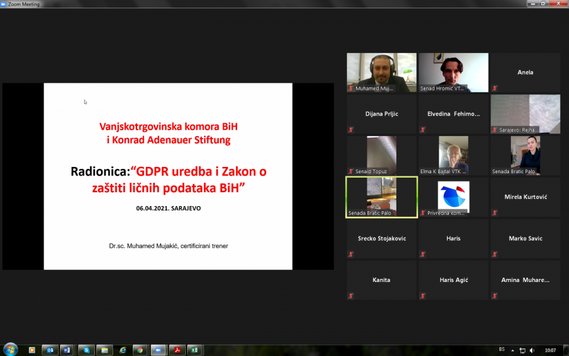Open Skype from the taskbar
Screen dimensions: 569x356
(x=86, y=350)
